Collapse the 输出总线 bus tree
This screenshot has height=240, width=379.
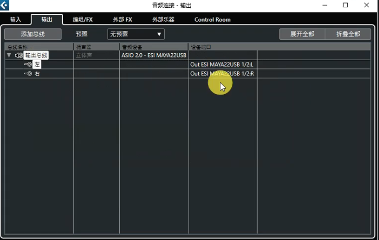[x=9, y=55]
